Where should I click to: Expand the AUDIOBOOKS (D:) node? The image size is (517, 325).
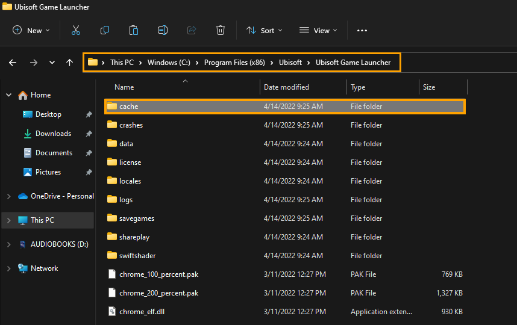pyautogui.click(x=9, y=244)
